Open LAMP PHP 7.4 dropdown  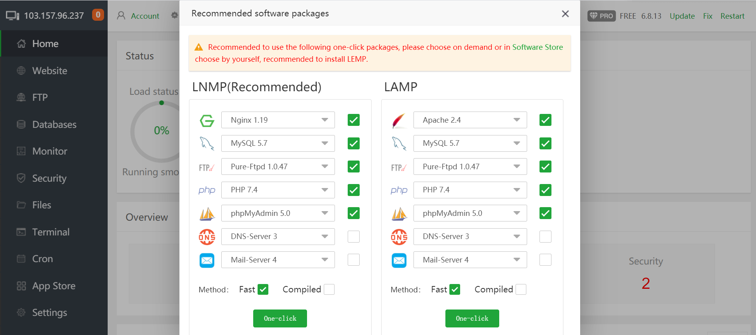click(470, 190)
